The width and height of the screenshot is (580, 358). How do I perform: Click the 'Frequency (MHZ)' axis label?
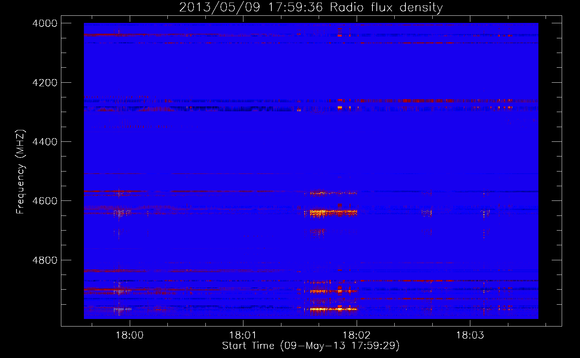[x=20, y=172]
